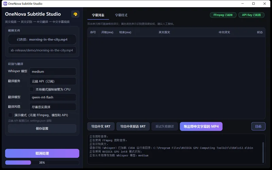
Task: Click the 中文译文 column header
Action: pos(224,32)
